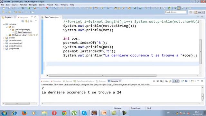
Task: Open the Source menu
Action: click(x=14, y=5)
